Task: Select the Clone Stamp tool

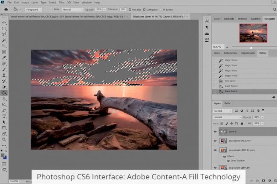Action: [4, 75]
